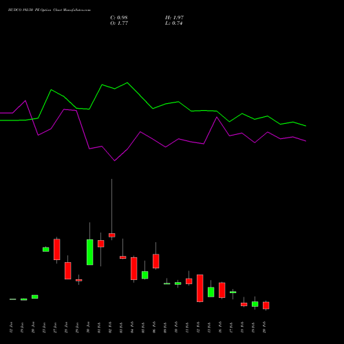The height and width of the screenshot is (344, 344).
Task: Click the tall red candlestick on 12 Feb
Action: coord(200,288)
